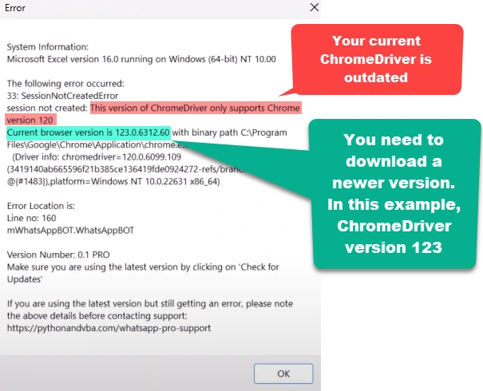
Task: Click the 'Error' dialog title text
Action: pyautogui.click(x=15, y=8)
